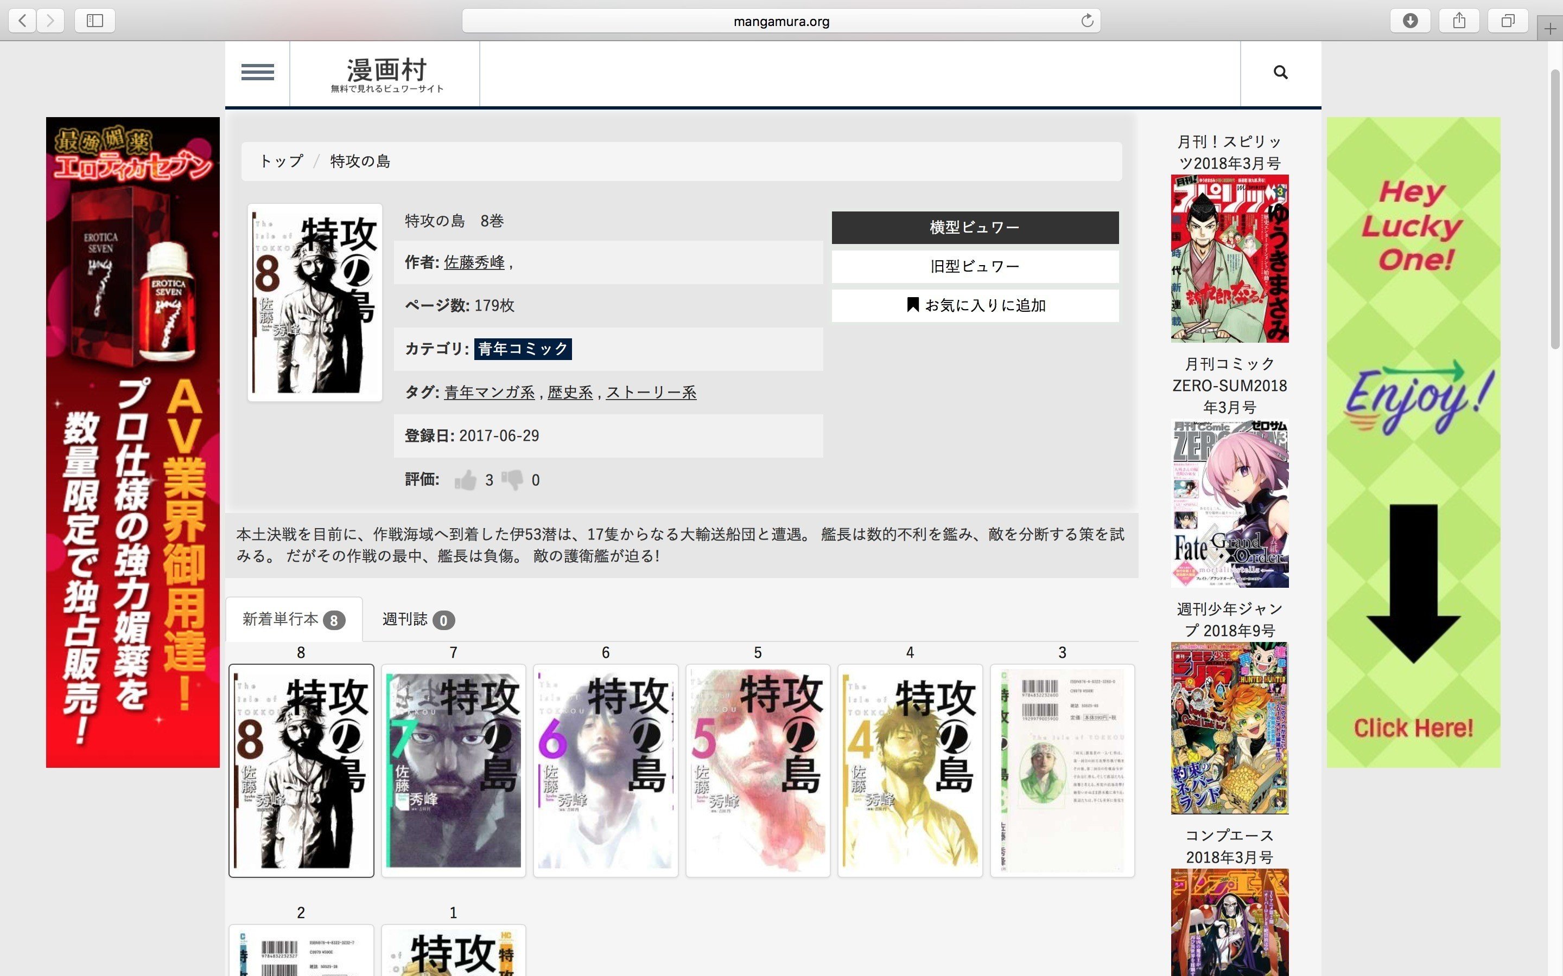Click コンプエース 2018年3月号 title text

click(1230, 846)
